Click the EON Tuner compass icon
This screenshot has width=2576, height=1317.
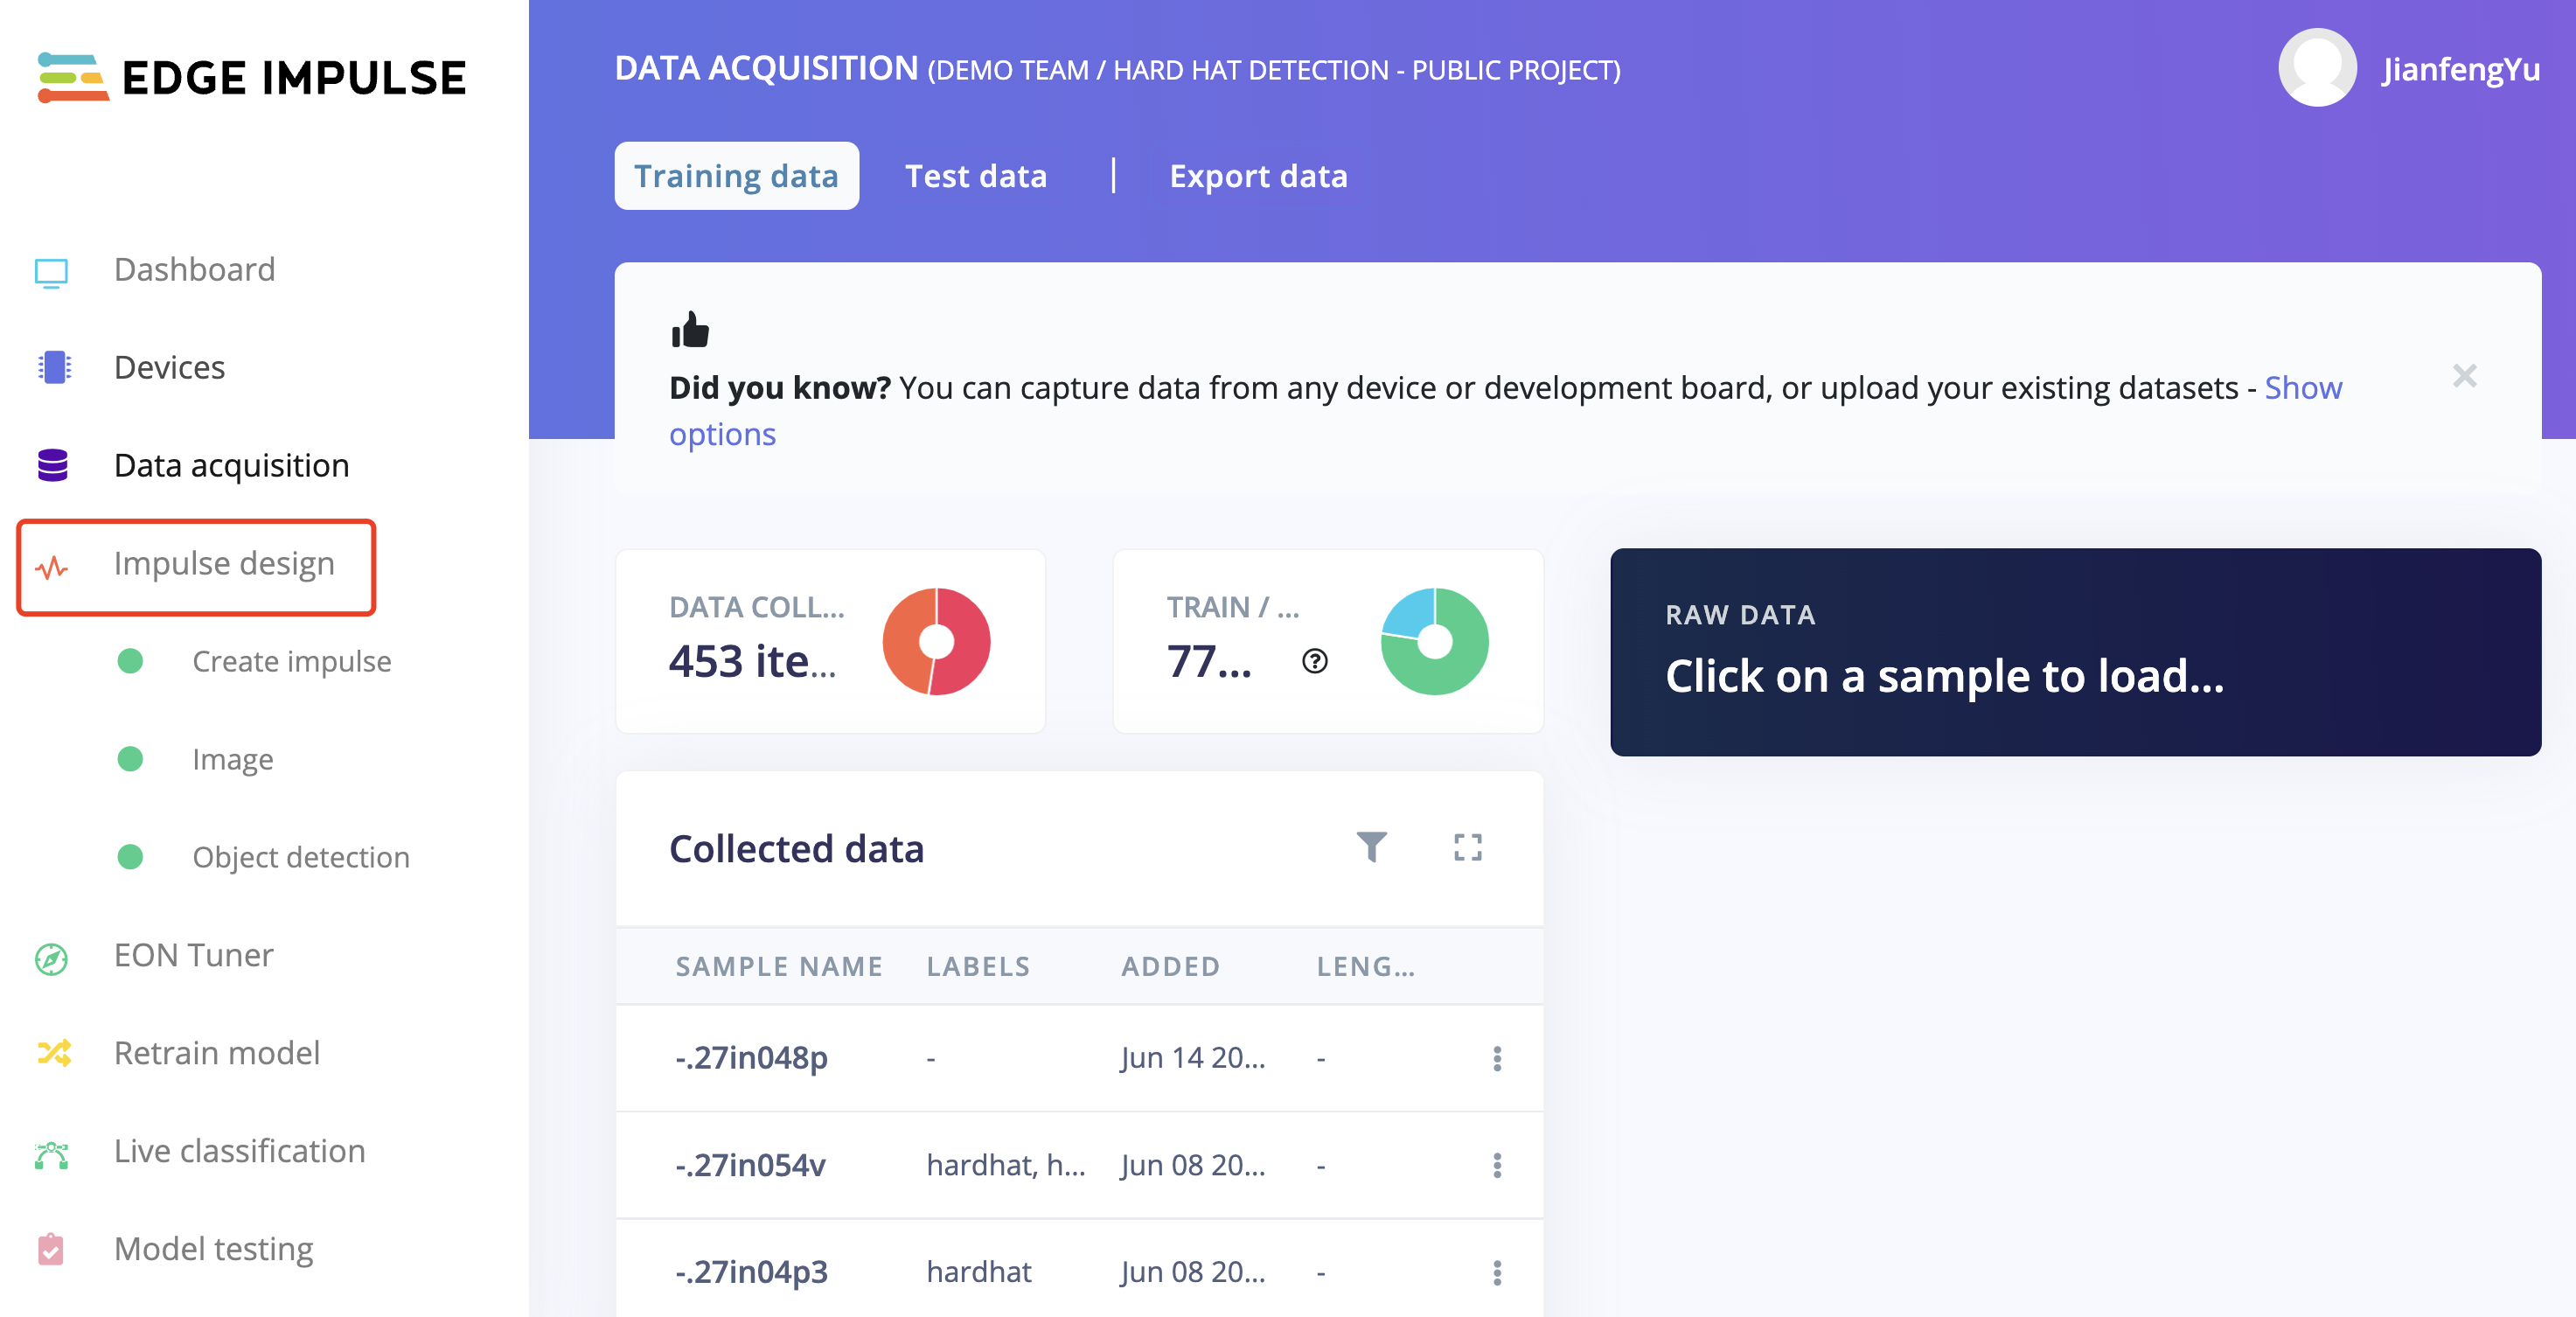51,958
